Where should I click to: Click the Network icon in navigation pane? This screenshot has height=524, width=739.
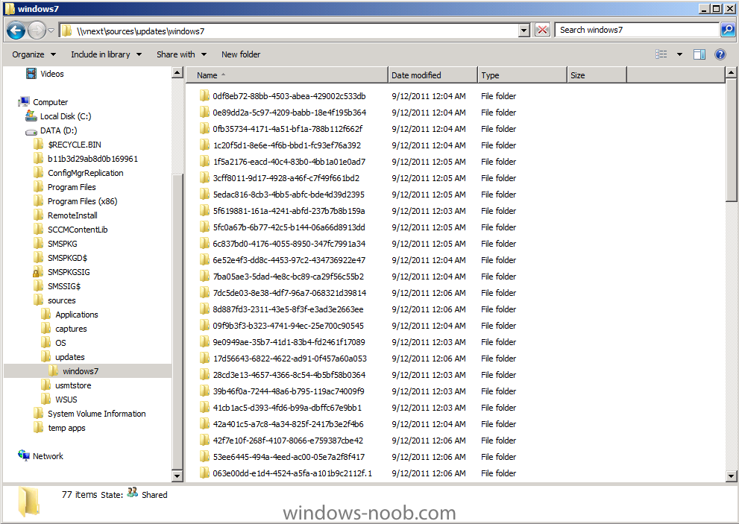pos(24,455)
